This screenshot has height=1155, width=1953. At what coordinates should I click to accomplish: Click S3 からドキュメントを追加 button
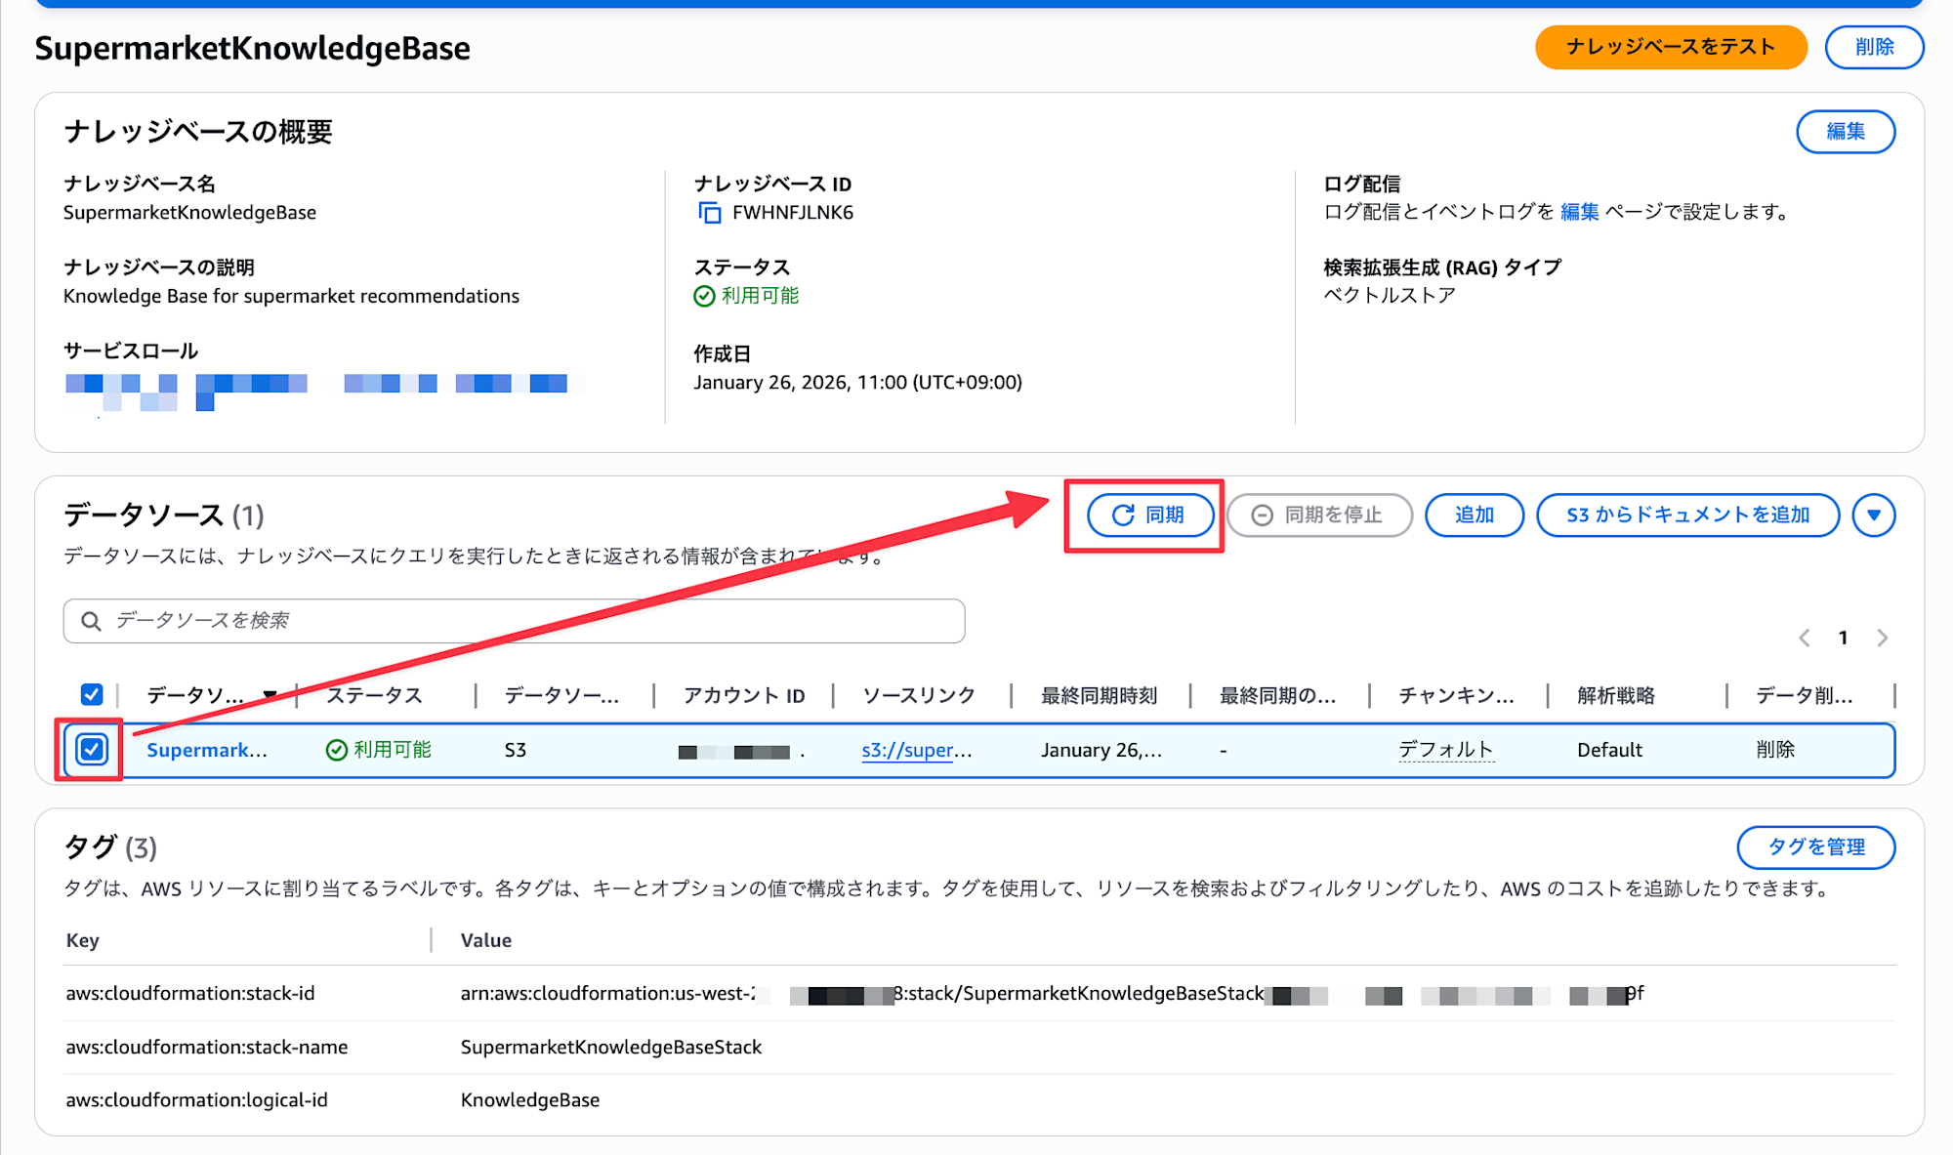[1687, 515]
